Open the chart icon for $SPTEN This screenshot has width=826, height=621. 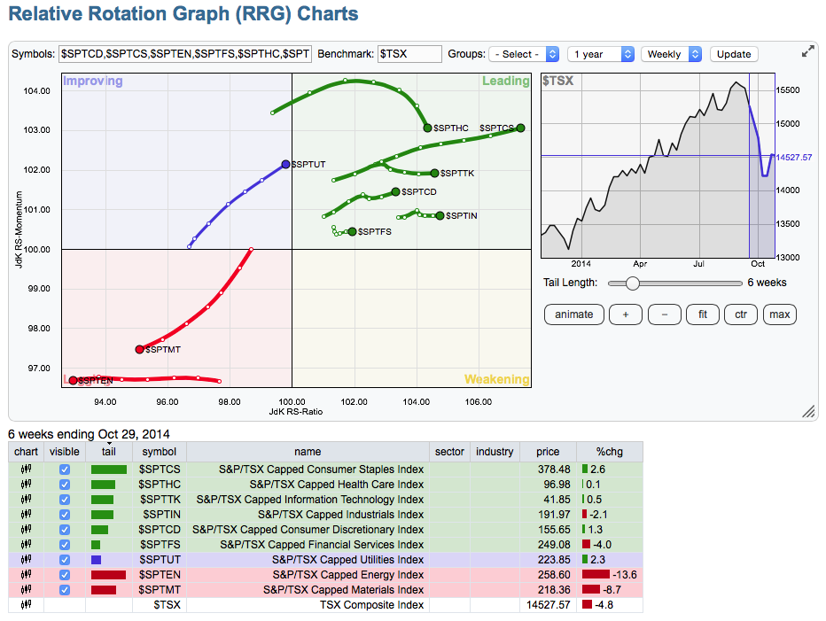[25, 575]
